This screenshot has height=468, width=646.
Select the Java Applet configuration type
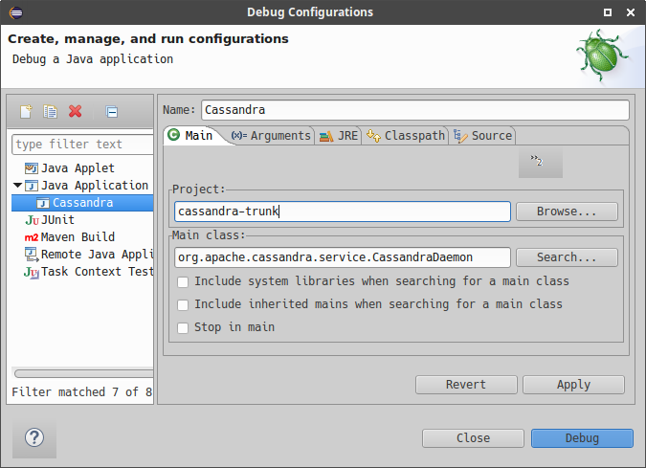(77, 168)
